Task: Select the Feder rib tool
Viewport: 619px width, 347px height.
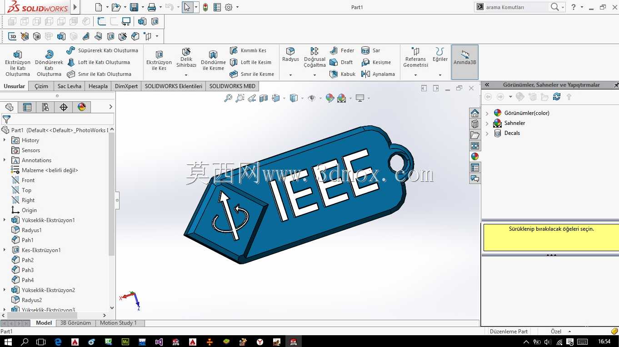Action: pos(342,50)
